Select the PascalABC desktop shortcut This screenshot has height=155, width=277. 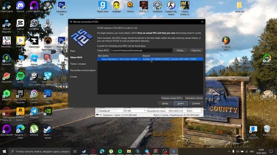[x=6, y=42]
